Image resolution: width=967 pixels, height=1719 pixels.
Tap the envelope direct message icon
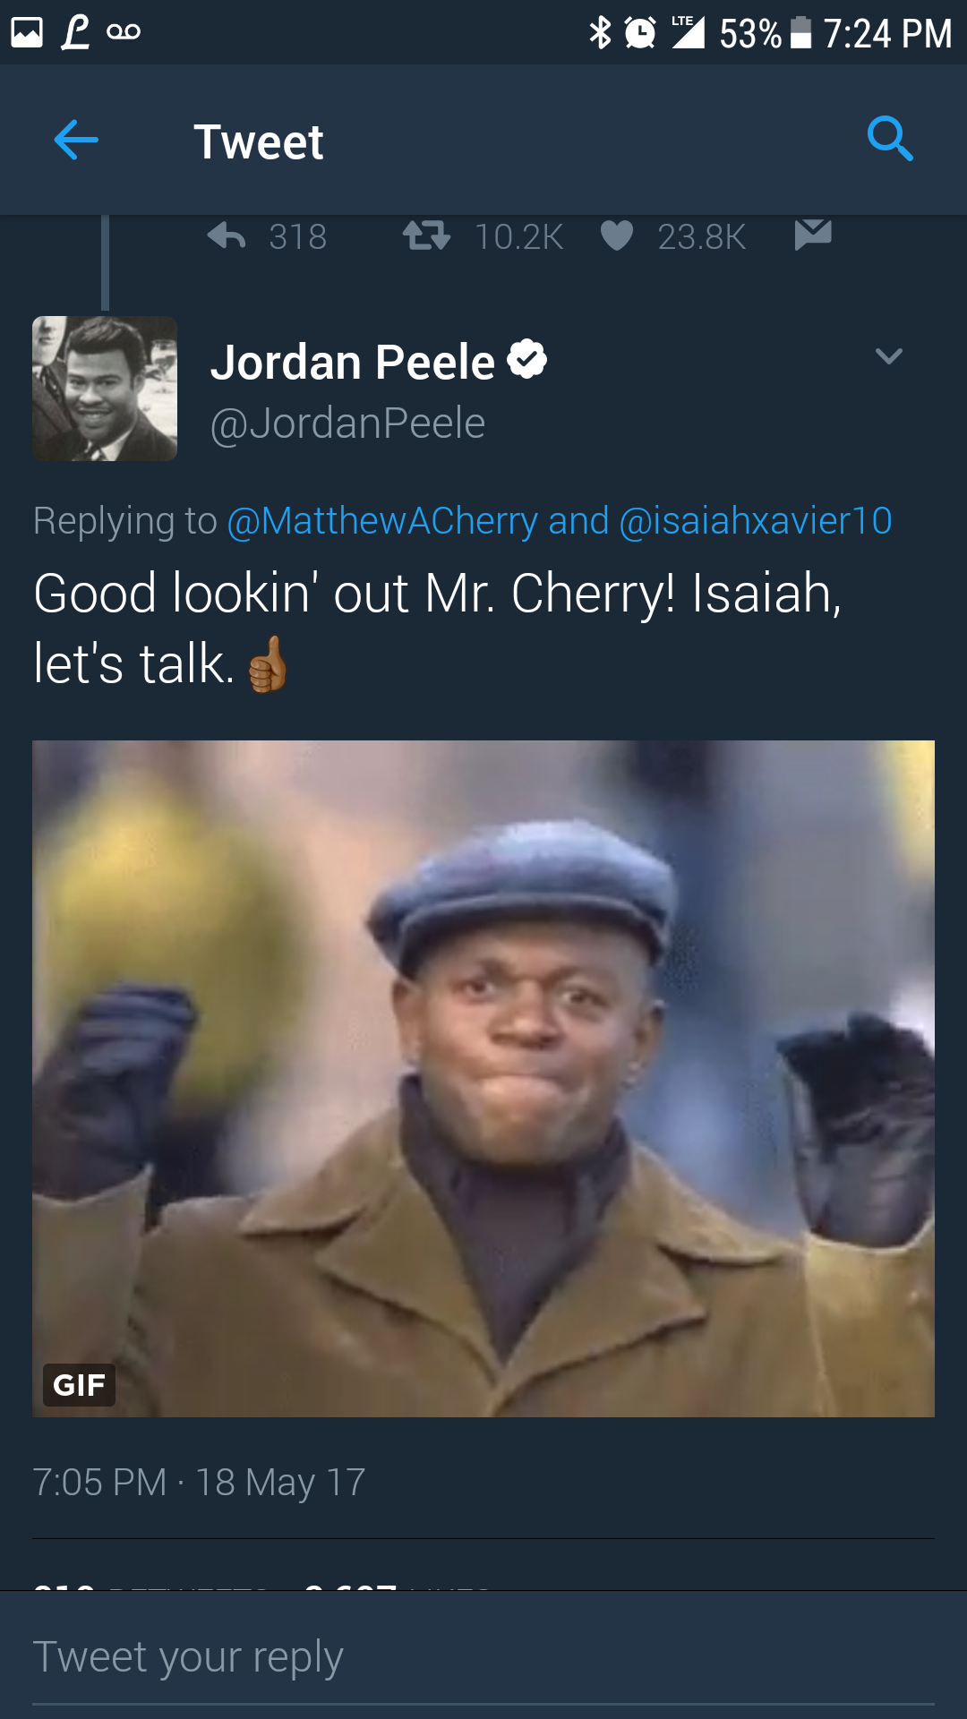pyautogui.click(x=813, y=235)
